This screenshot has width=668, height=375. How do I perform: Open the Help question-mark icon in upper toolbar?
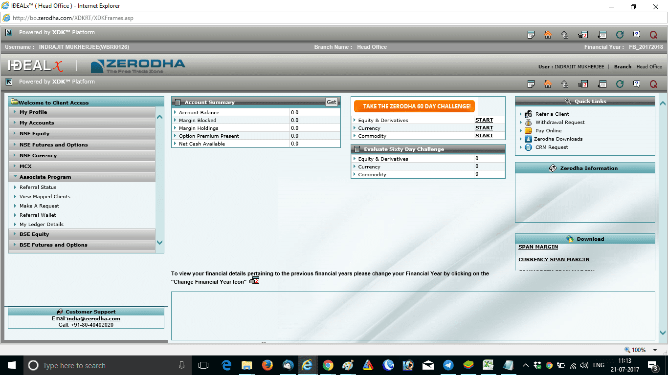point(636,35)
